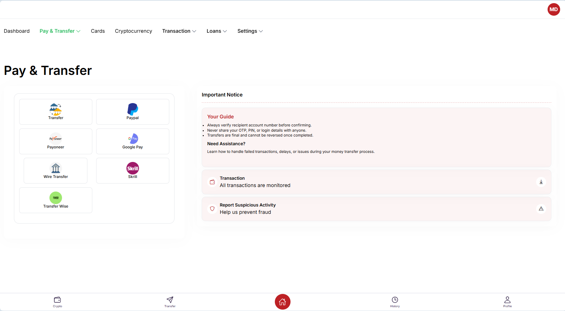Click warning triangle on Report Suspicious Activity
The height and width of the screenshot is (311, 565).
coord(541,209)
